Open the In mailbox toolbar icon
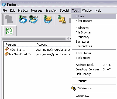This screenshot has height=99, width=117. 23,19
